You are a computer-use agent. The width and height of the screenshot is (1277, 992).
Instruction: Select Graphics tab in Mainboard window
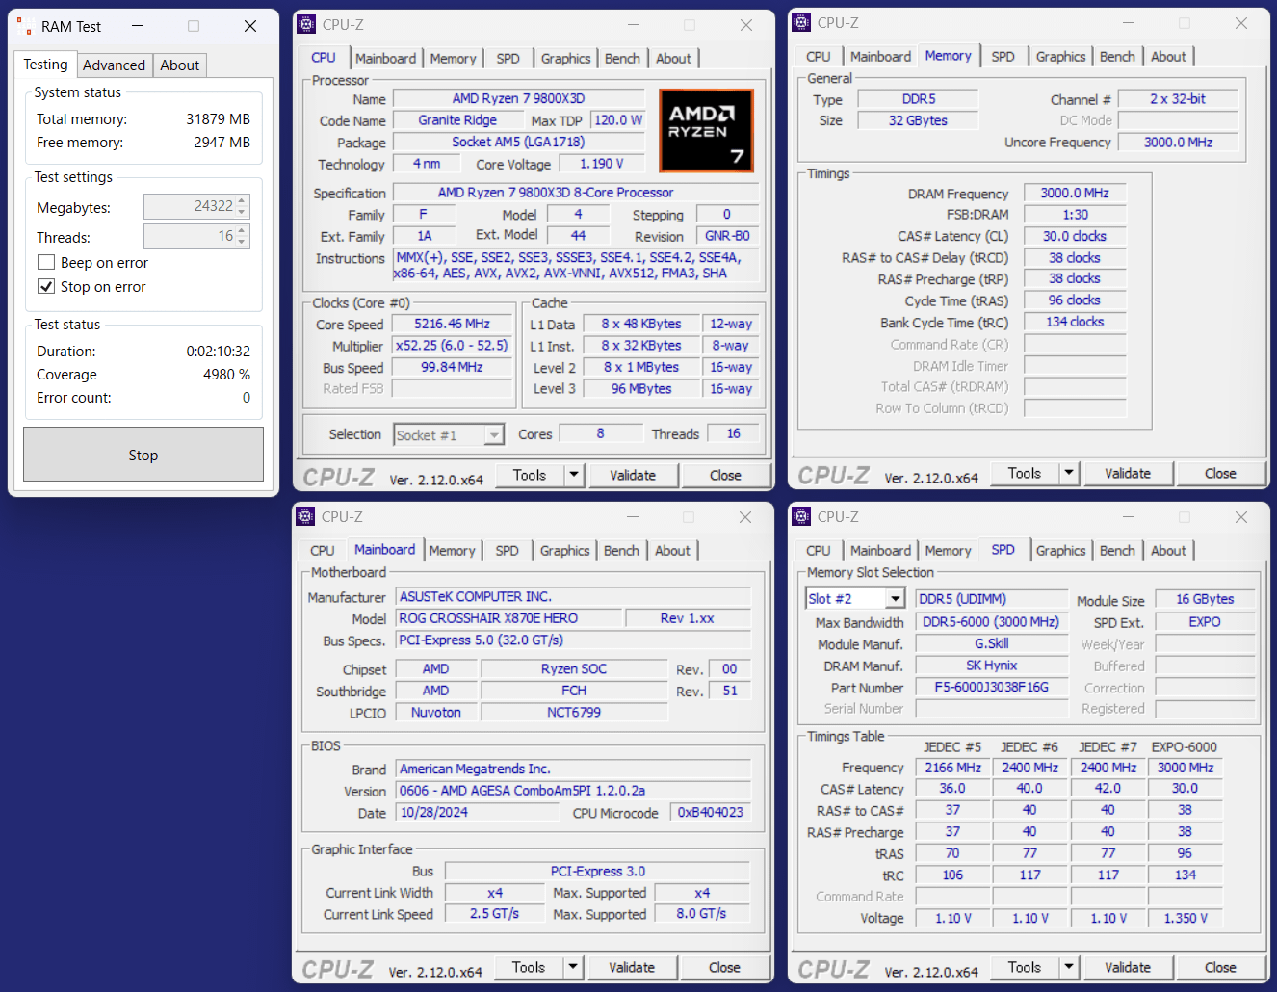tap(564, 551)
